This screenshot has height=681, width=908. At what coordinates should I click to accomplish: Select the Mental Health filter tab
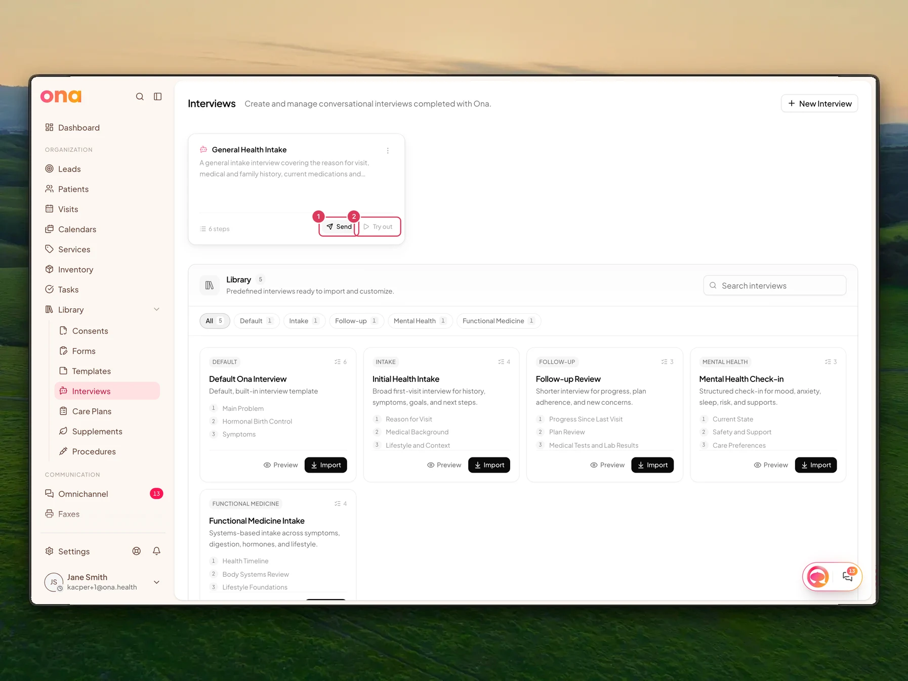(420, 321)
